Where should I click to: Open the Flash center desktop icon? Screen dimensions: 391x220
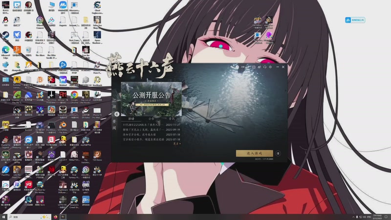click(x=5, y=171)
